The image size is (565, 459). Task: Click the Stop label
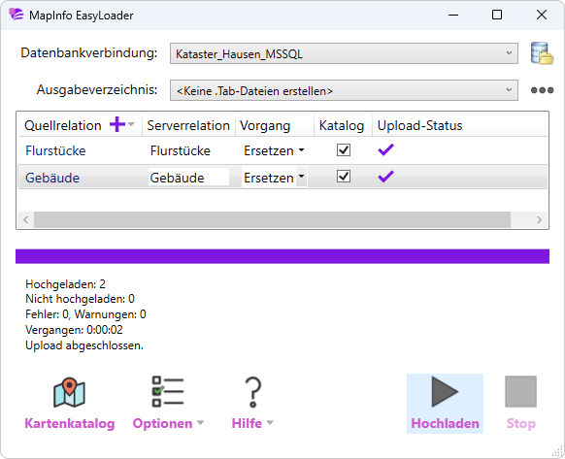click(x=521, y=423)
